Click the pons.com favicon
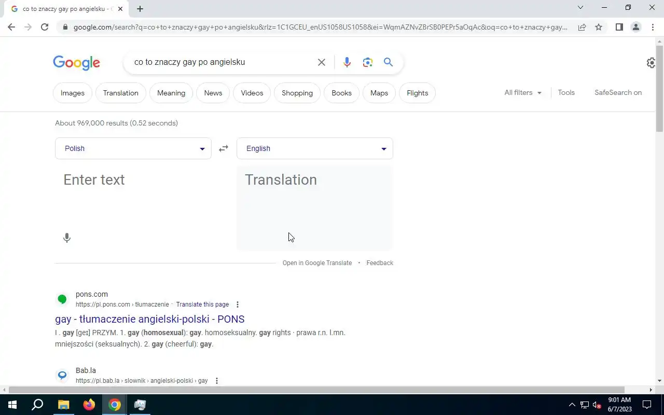This screenshot has width=664, height=415. point(62,299)
